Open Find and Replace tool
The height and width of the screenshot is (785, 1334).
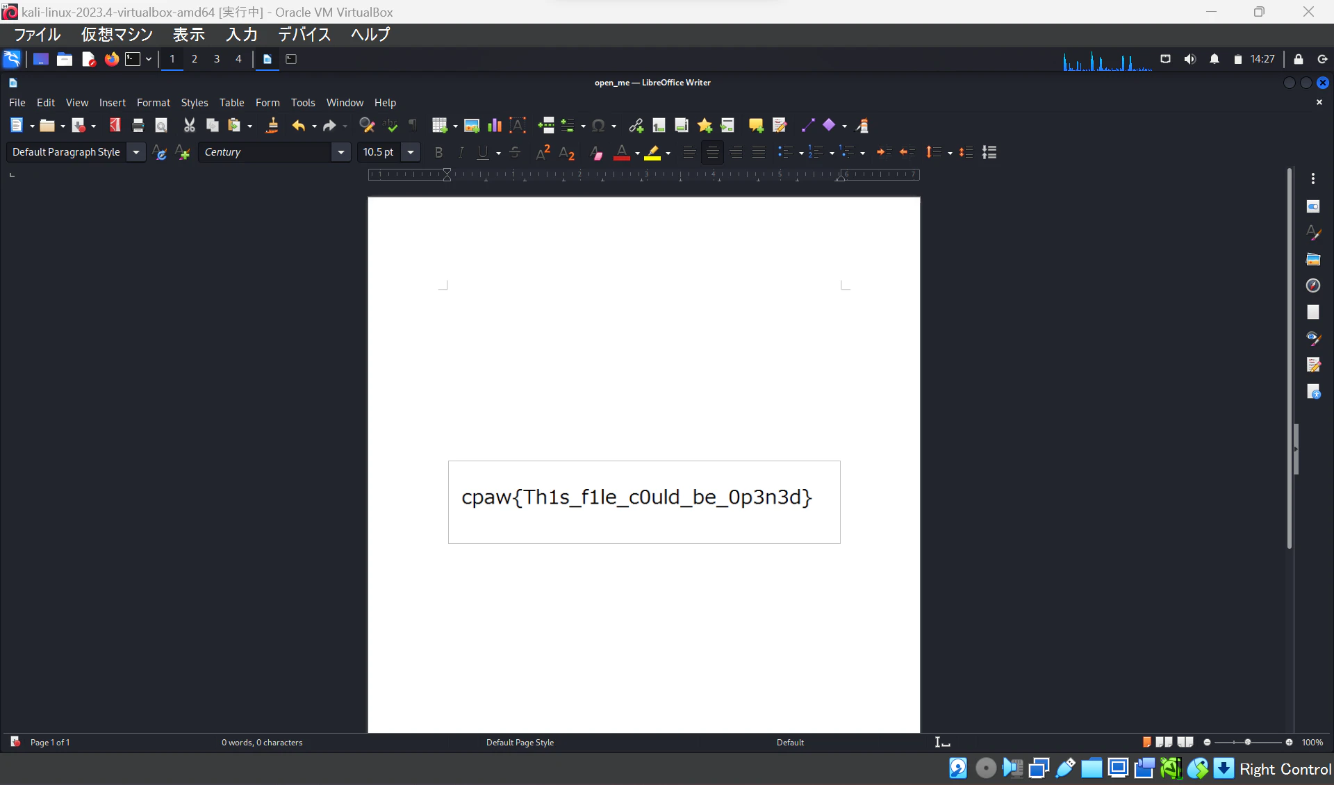(x=366, y=126)
